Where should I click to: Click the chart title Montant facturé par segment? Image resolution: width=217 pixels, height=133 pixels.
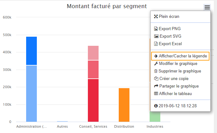(x=107, y=6)
